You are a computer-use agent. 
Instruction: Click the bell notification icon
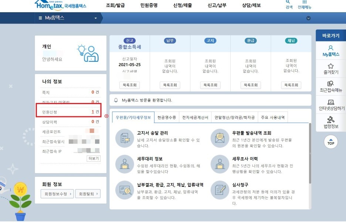[116, 100]
